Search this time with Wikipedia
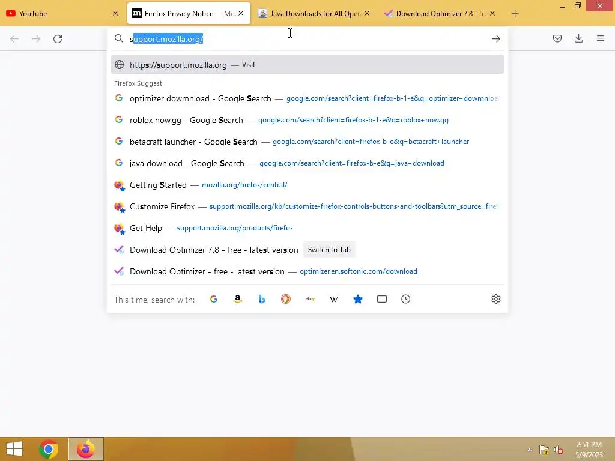615x461 pixels. [334, 299]
